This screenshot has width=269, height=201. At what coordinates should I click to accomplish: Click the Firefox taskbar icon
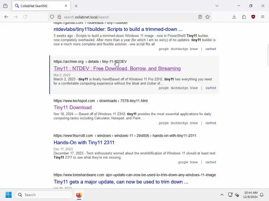coord(79,195)
